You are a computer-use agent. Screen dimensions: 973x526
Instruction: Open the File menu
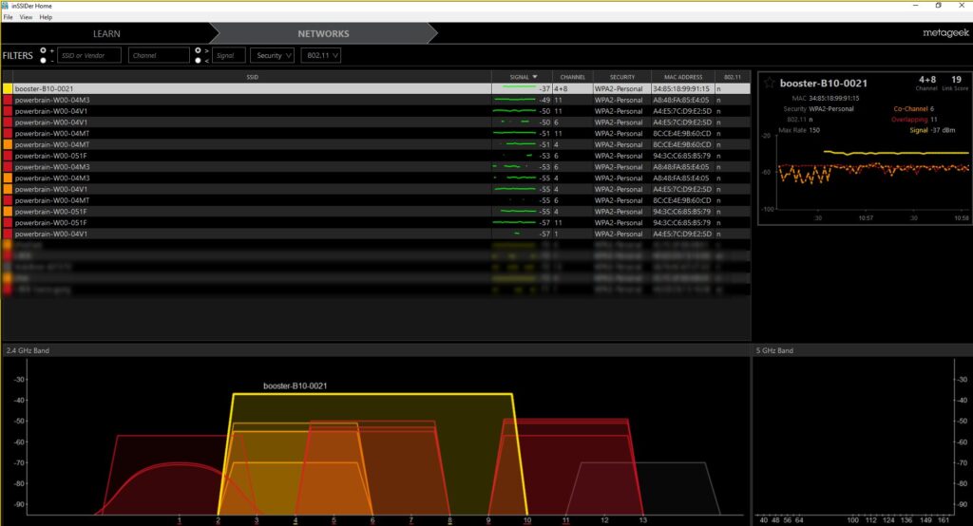pyautogui.click(x=8, y=17)
